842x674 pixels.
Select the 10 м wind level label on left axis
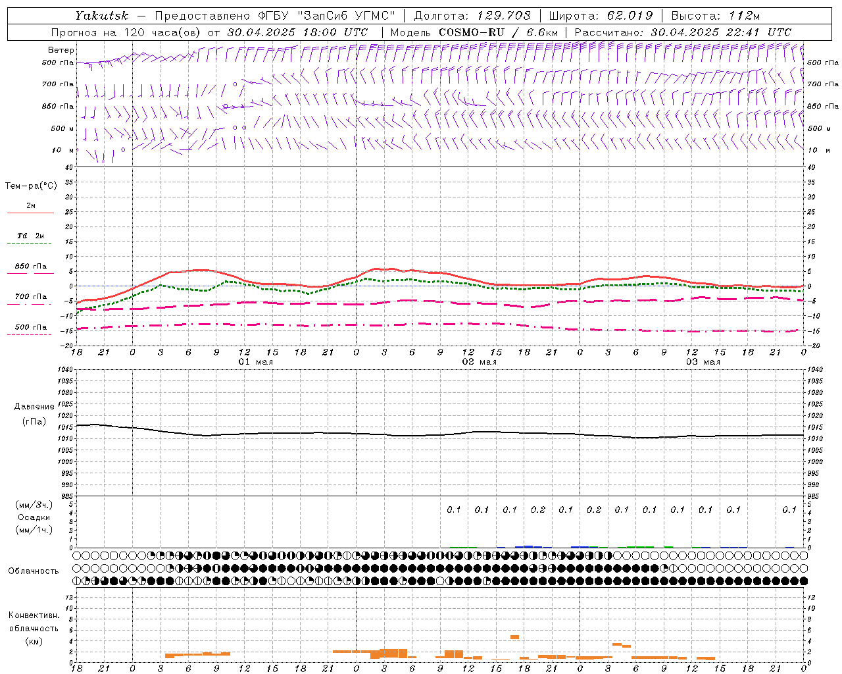point(63,150)
